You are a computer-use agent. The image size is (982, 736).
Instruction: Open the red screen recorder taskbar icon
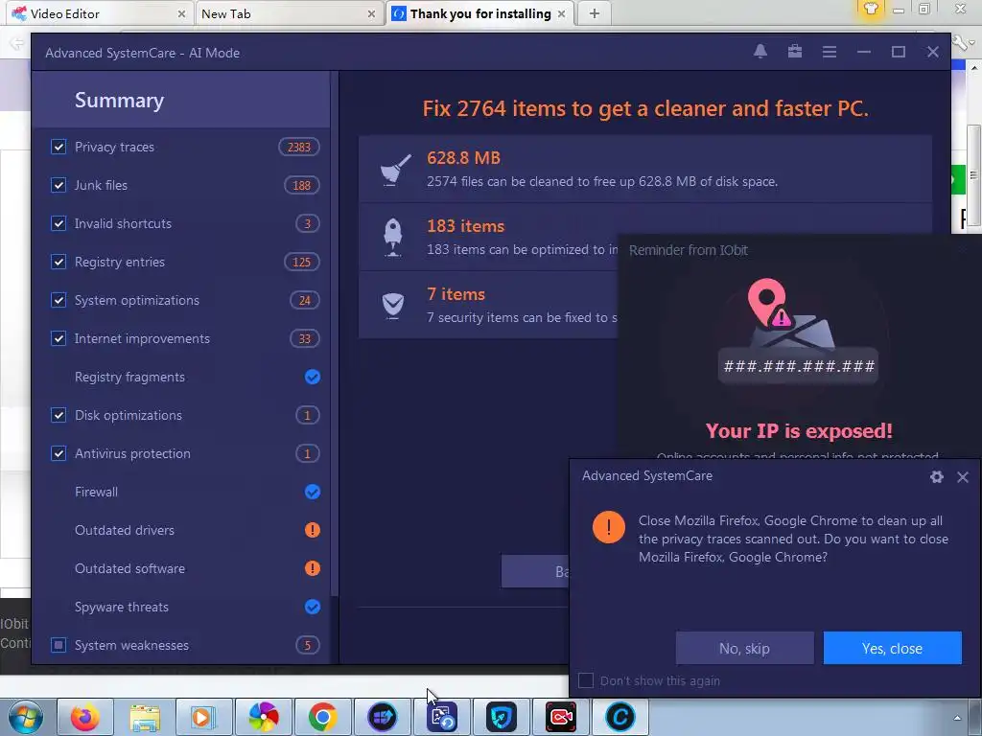click(560, 717)
